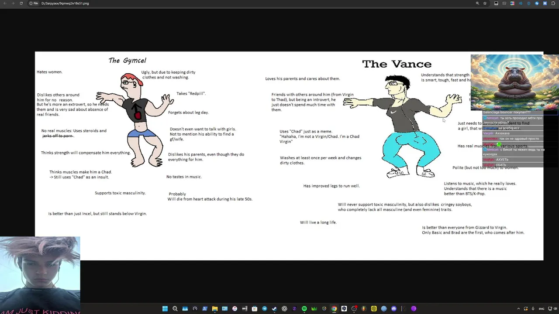Screen dimensions: 559x314
Task: Click the browser back arrow
Action: 4,3
